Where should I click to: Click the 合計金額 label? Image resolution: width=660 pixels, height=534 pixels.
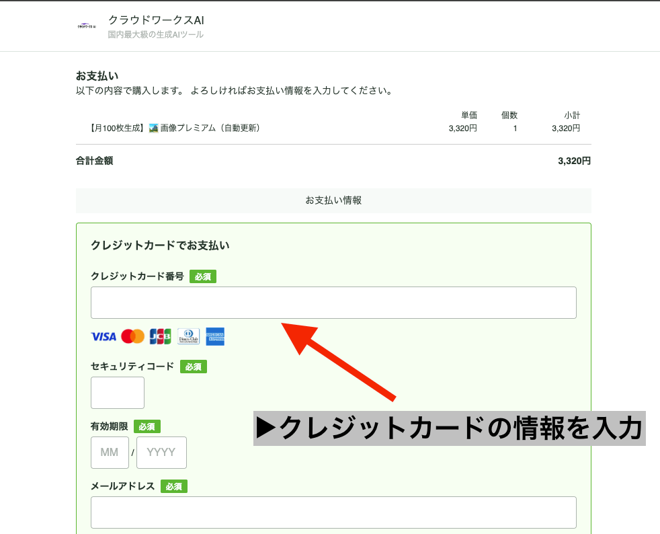click(94, 161)
